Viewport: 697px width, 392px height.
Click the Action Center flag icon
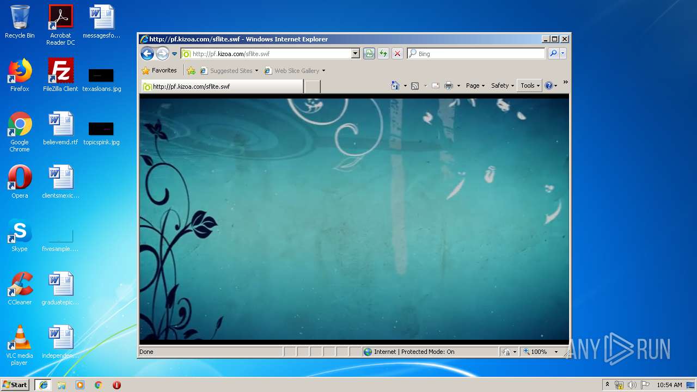point(645,385)
